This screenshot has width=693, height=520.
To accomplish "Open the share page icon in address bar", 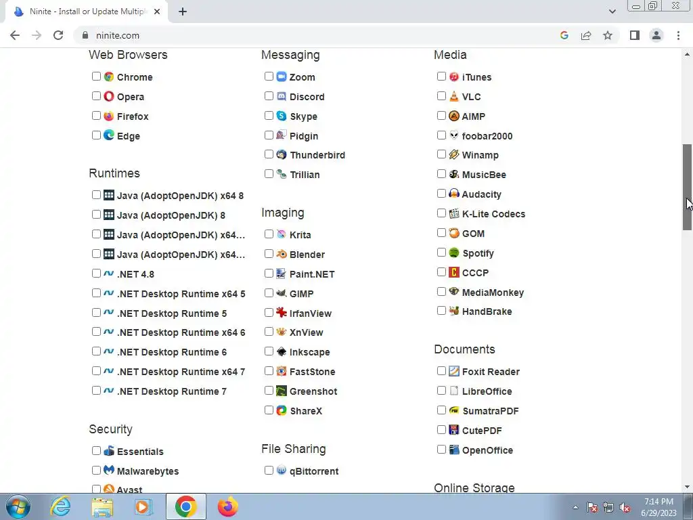I will (x=586, y=35).
